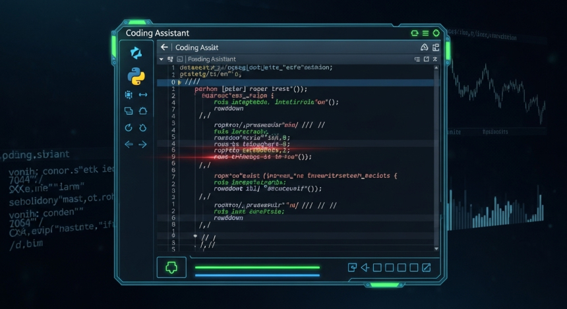Image resolution: width=567 pixels, height=309 pixels.
Task: Click the green hamburger menu in title bar
Action: coord(425,32)
